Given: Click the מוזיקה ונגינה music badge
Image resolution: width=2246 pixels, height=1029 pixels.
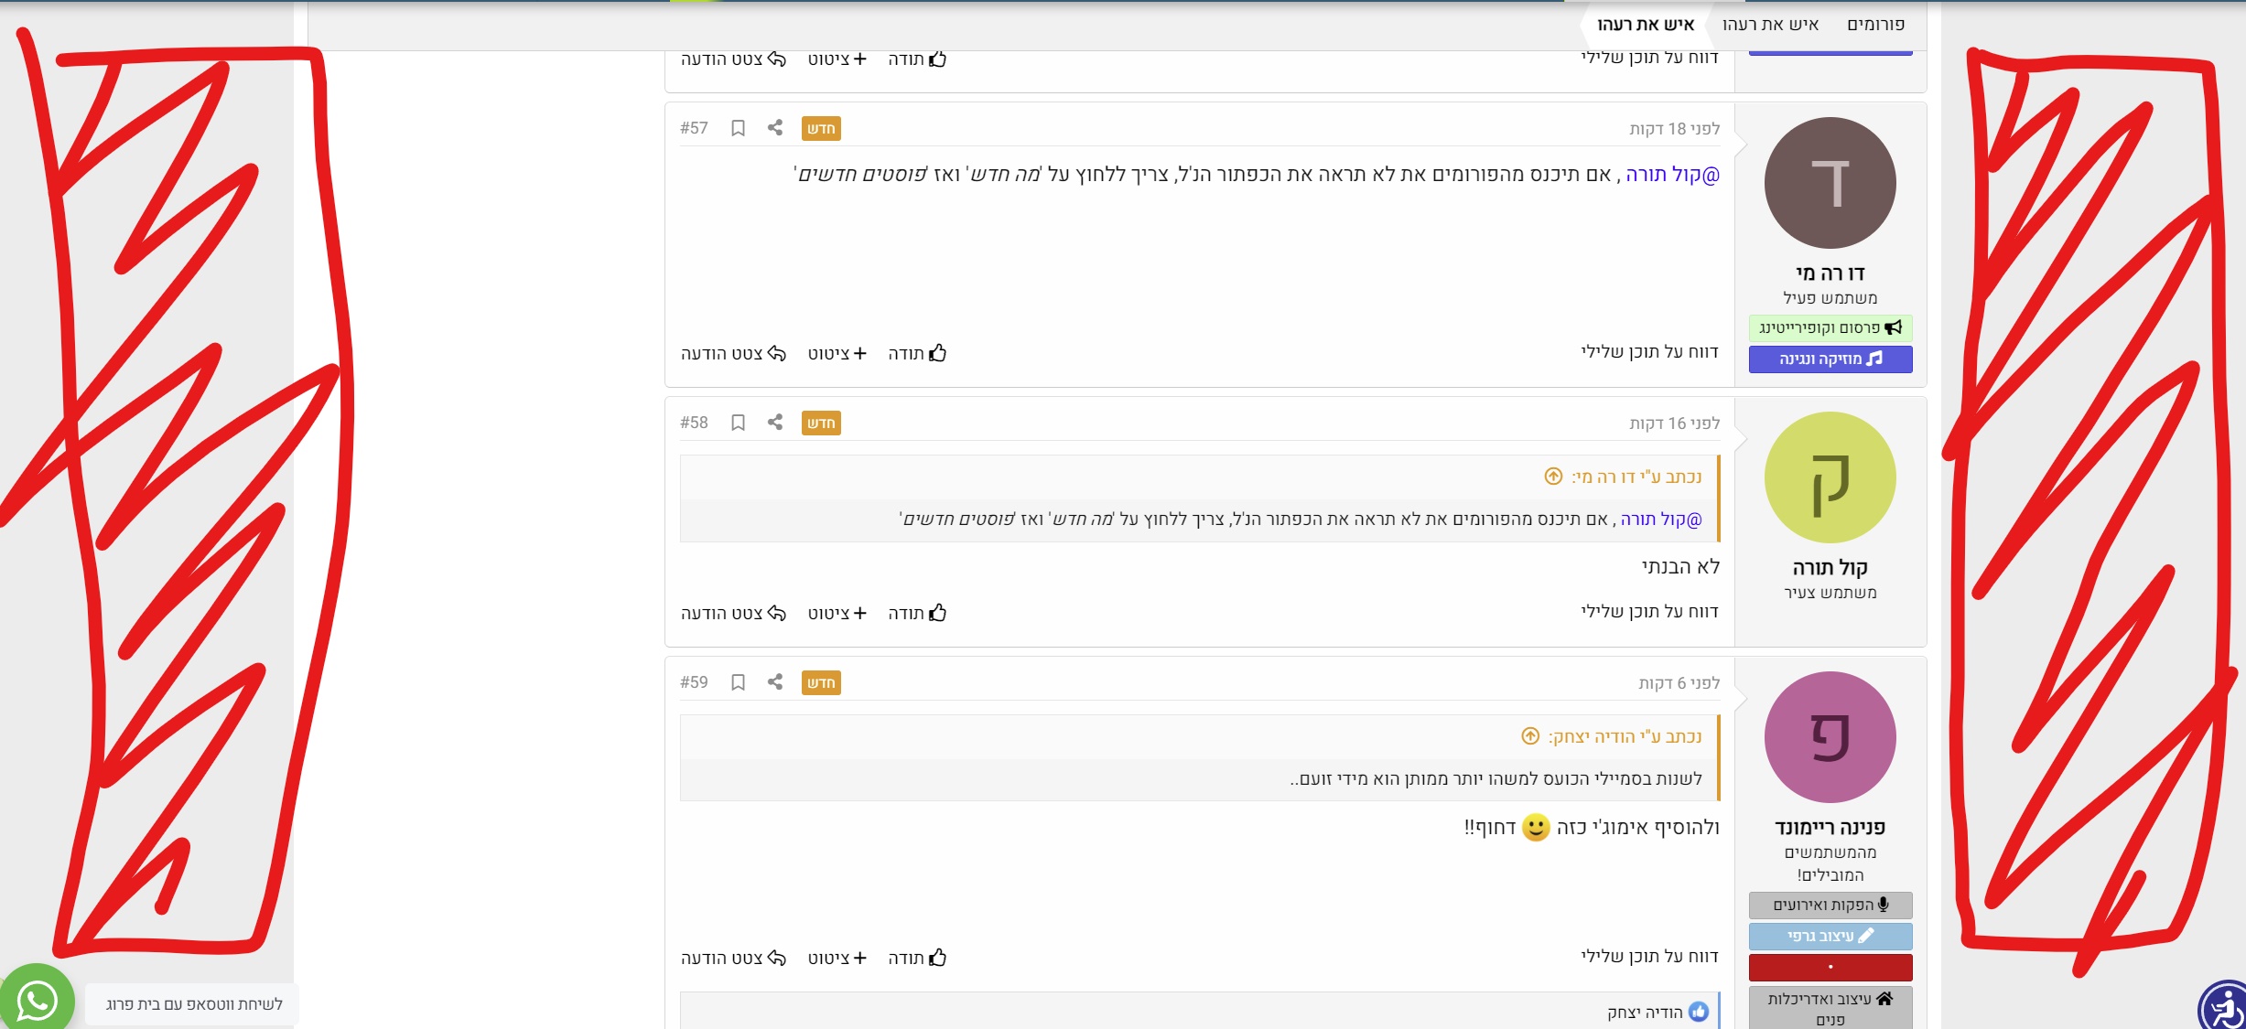Looking at the screenshot, I should point(1830,359).
